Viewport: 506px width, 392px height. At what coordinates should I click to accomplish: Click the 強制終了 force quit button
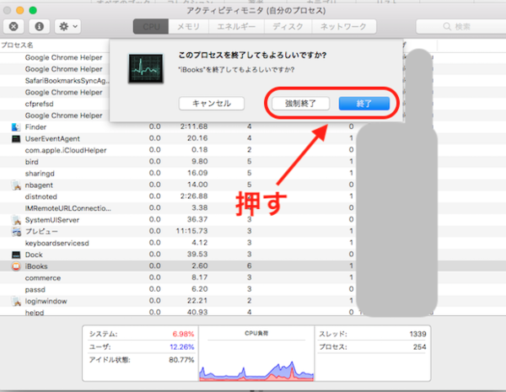click(x=300, y=104)
